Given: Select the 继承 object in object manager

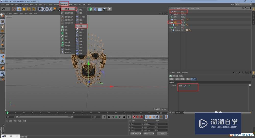Looking at the screenshot, I should tap(175, 11).
